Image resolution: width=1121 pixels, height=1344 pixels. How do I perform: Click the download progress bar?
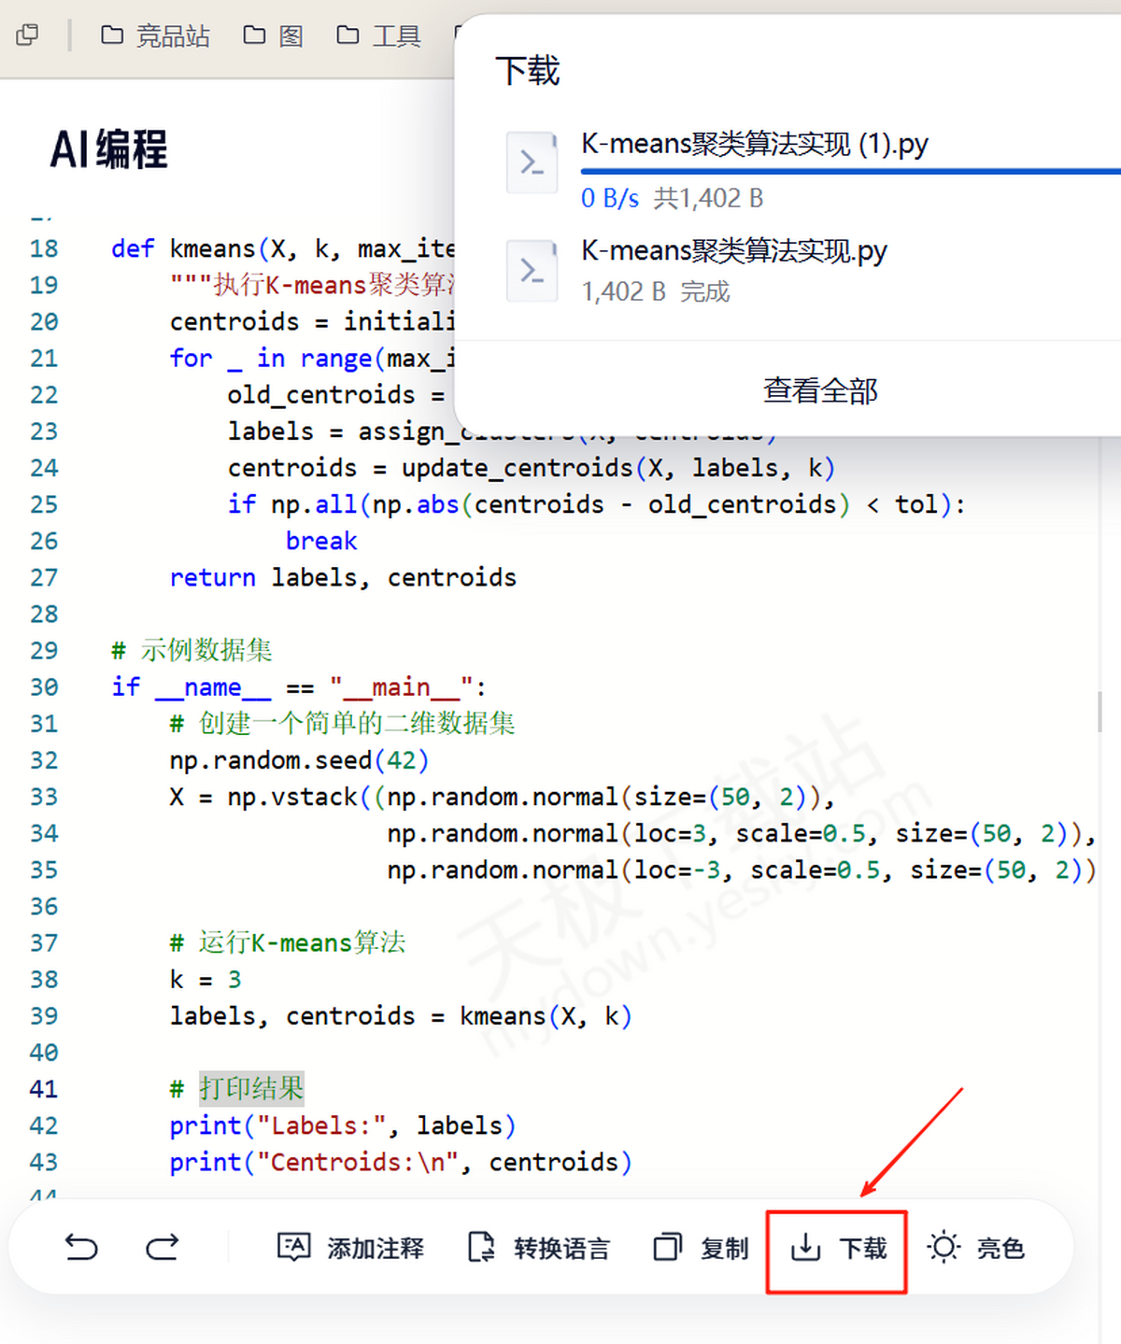click(850, 172)
